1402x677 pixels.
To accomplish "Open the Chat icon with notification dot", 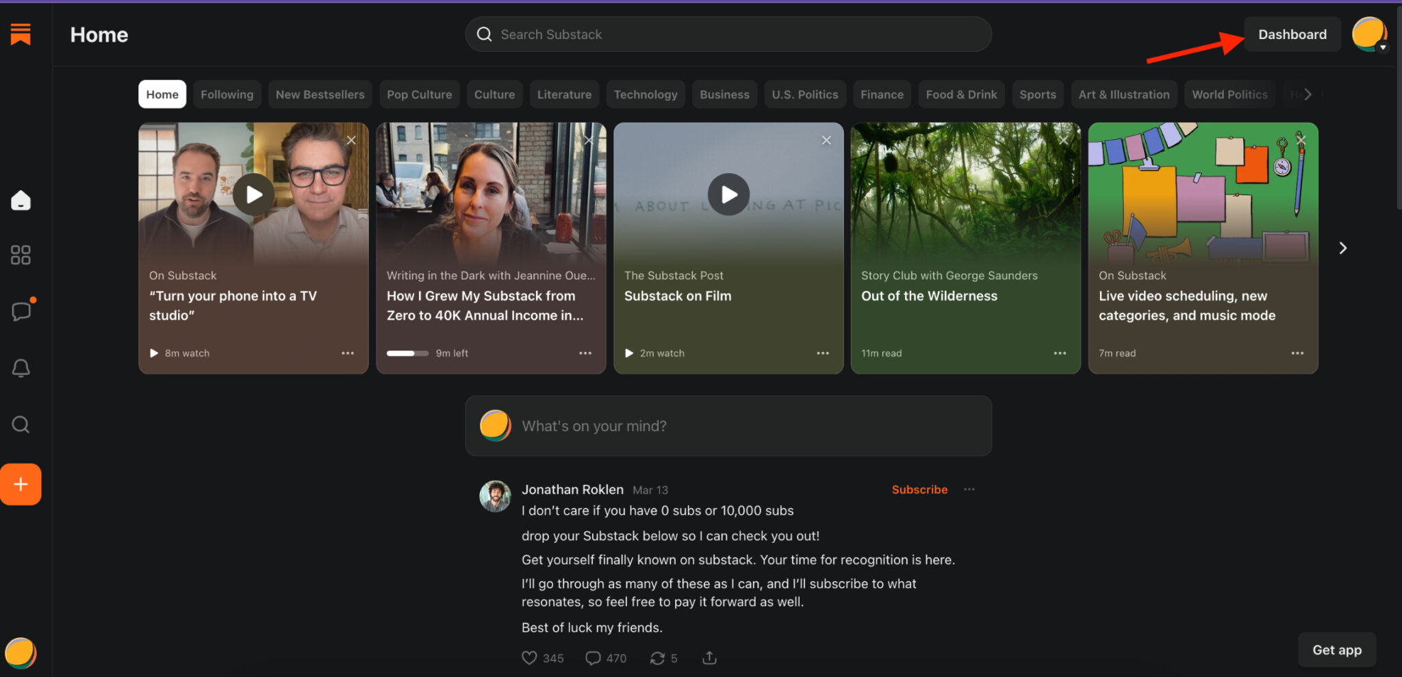I will pyautogui.click(x=21, y=311).
